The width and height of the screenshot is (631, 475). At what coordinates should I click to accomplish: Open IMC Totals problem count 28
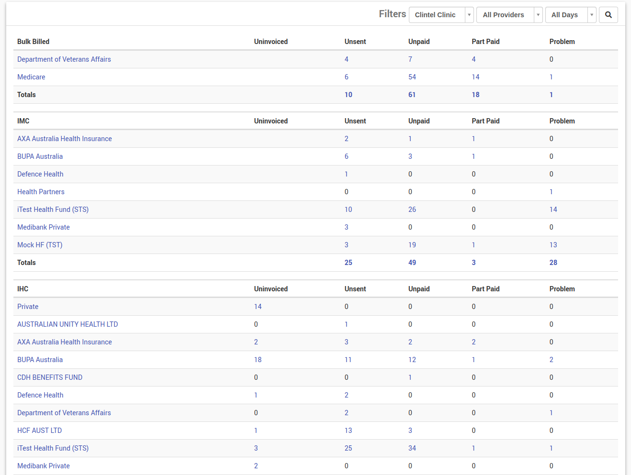pyautogui.click(x=553, y=263)
